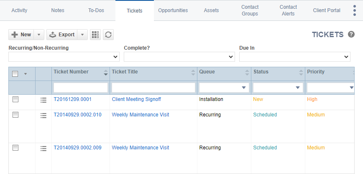Toggle the select-all checkbox in table header

[x=15, y=74]
